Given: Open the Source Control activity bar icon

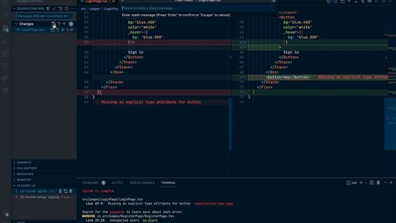Looking at the screenshot, I should pyautogui.click(x=6, y=28).
